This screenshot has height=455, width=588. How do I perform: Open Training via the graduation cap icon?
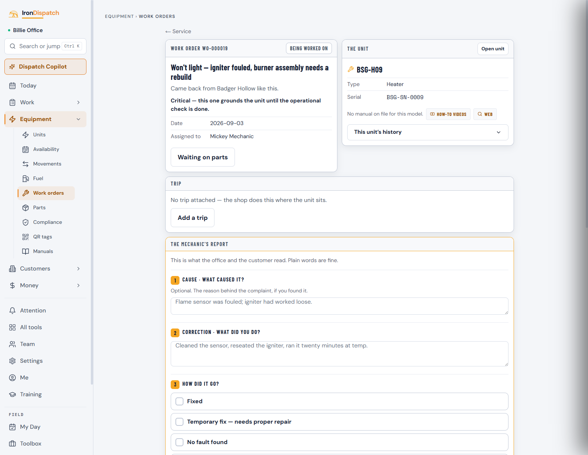(x=12, y=394)
